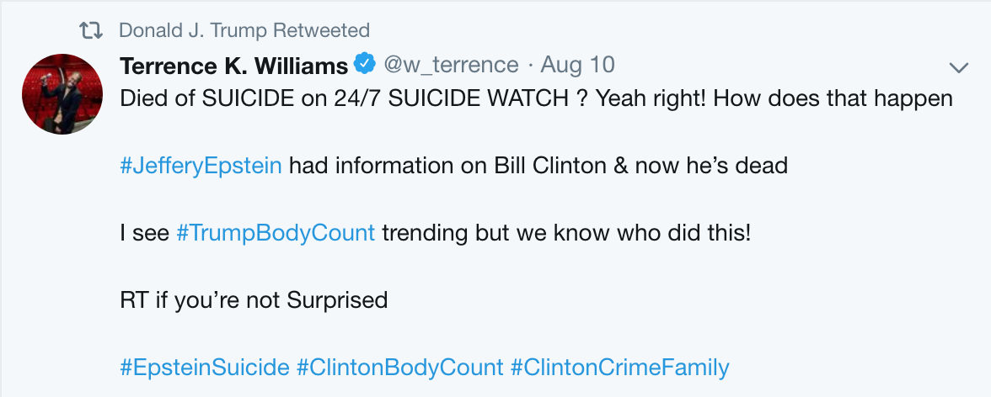991x397 pixels.
Task: Follow the #ClintonBodyCount hashtag link
Action: (400, 368)
